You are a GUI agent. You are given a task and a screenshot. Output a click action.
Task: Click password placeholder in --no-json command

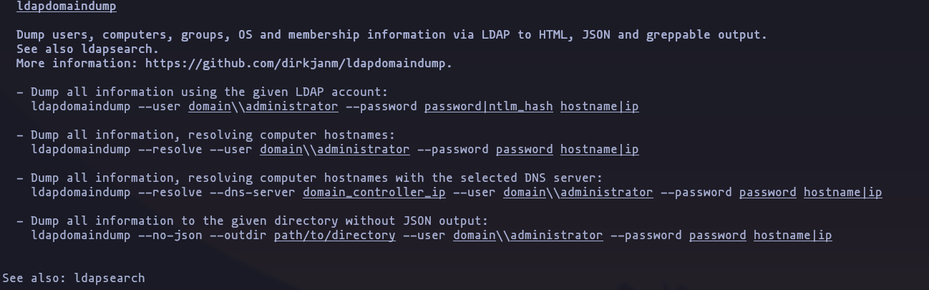[717, 235]
